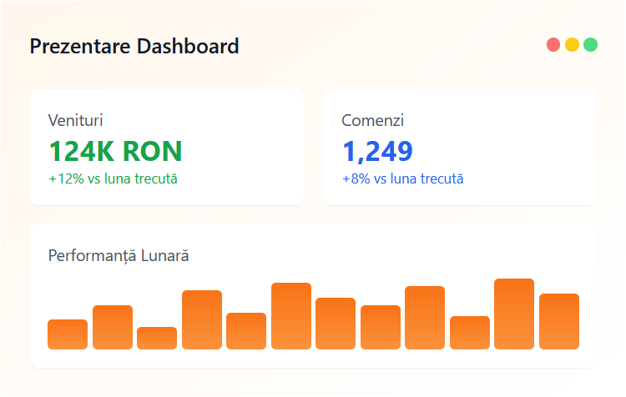Click the fifth bar in the monthly chart
The height and width of the screenshot is (397, 626).
tap(246, 331)
